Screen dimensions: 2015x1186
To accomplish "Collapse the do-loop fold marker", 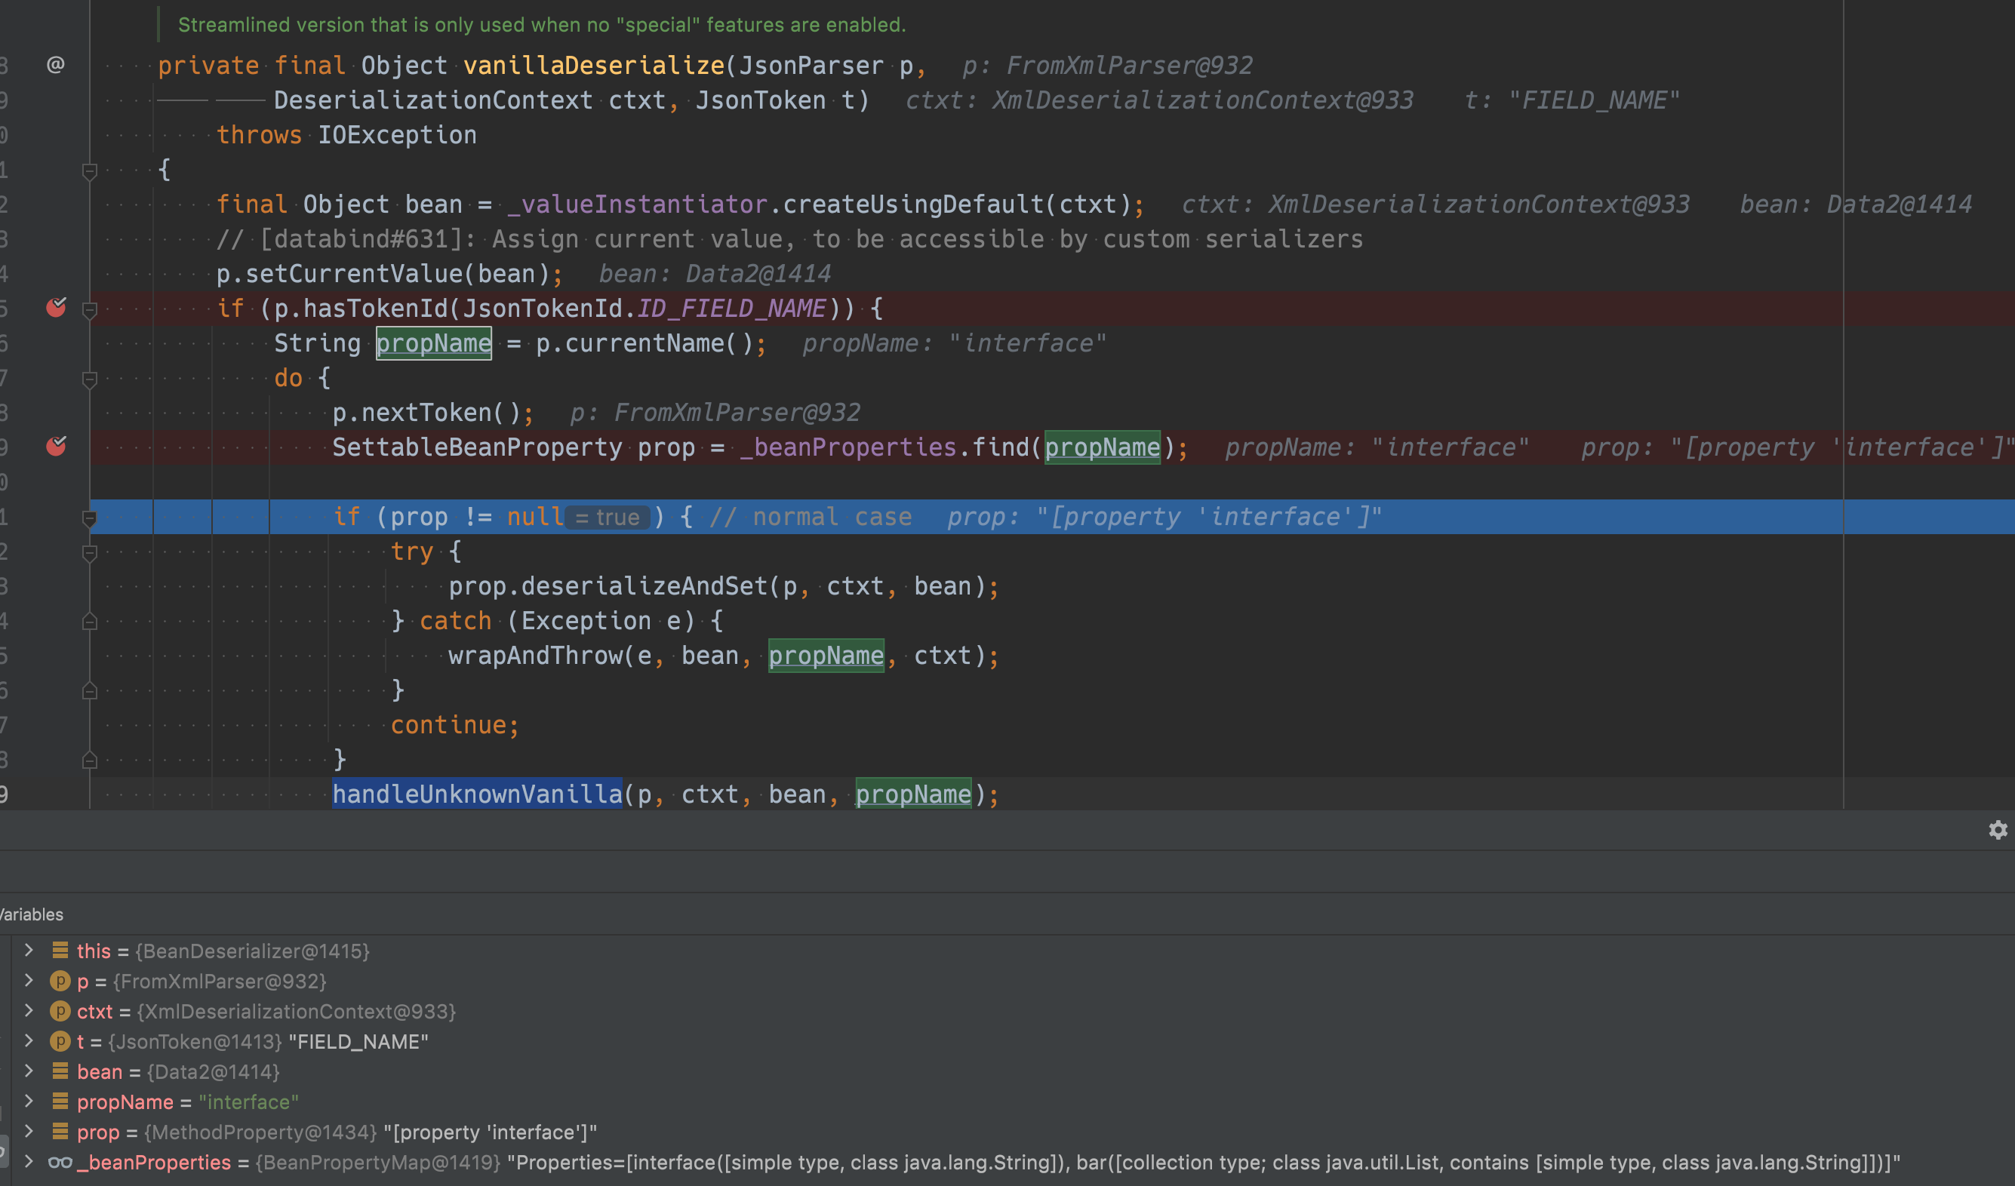I will pos(90,379).
